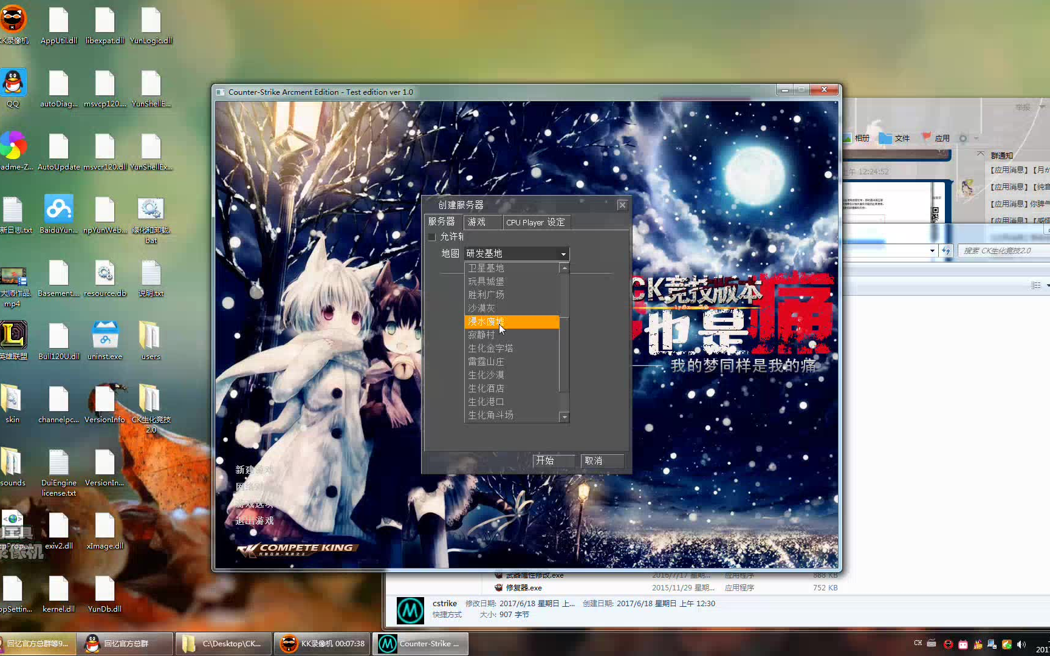Open the QQ desktop icon

(x=13, y=89)
